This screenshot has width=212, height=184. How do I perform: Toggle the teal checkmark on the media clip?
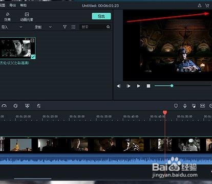point(33,57)
